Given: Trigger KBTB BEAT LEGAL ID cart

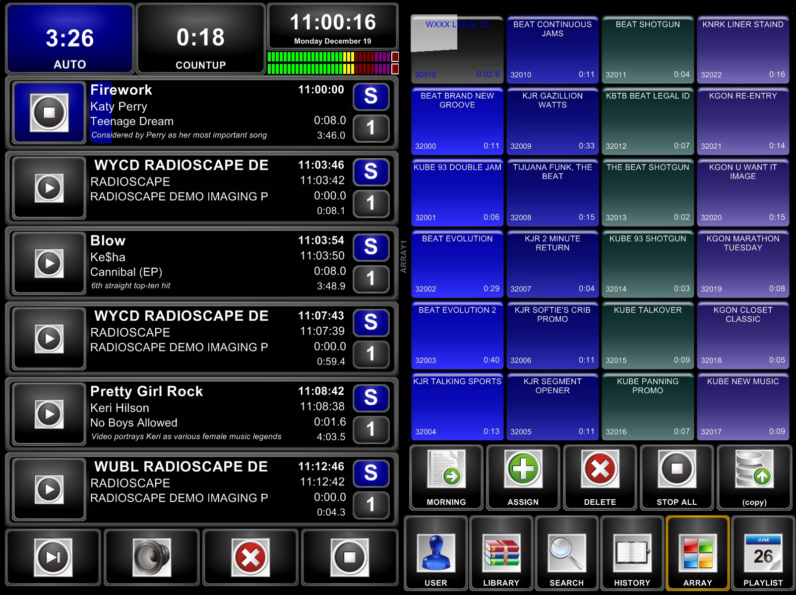Looking at the screenshot, I should click(648, 121).
